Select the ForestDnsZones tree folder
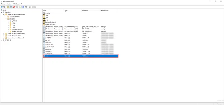 (17, 31)
